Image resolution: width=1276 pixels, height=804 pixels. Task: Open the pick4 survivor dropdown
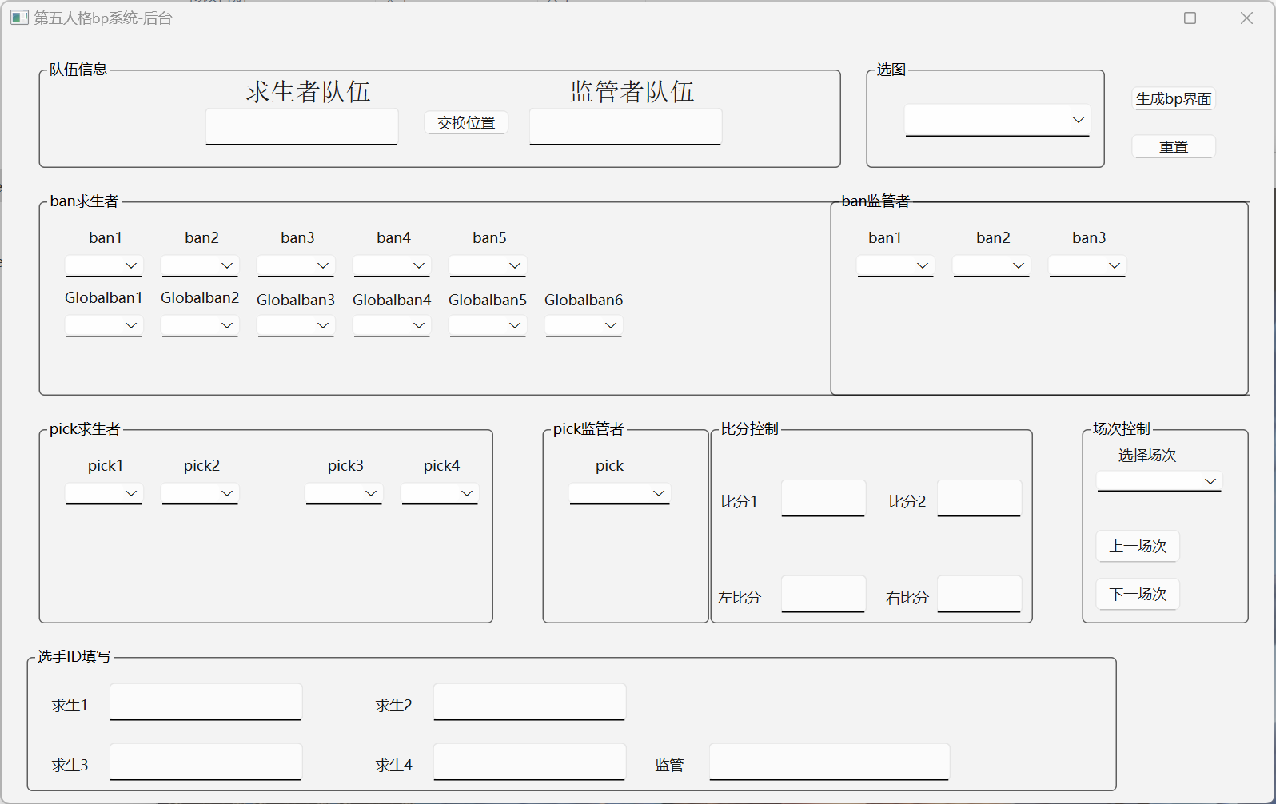click(x=440, y=493)
